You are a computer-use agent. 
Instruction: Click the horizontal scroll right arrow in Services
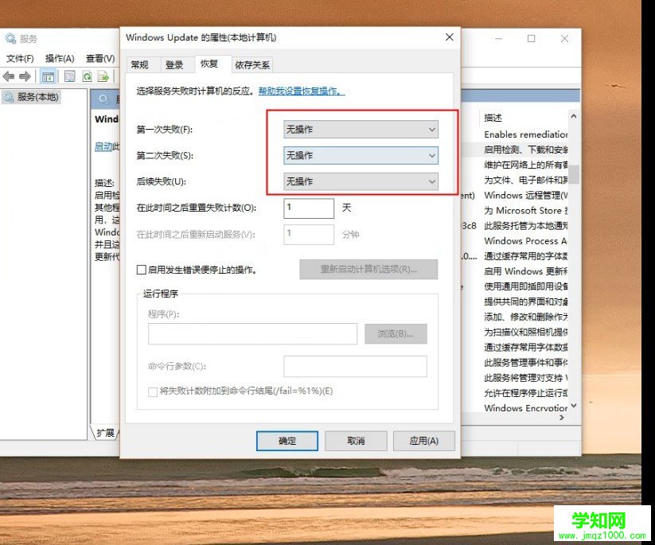(x=562, y=417)
